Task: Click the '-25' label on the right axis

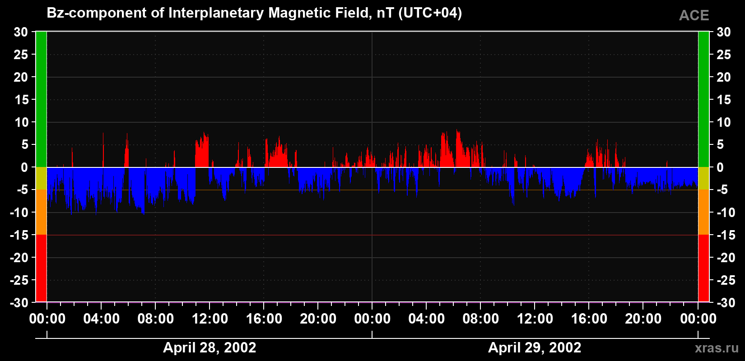Action: [726, 280]
